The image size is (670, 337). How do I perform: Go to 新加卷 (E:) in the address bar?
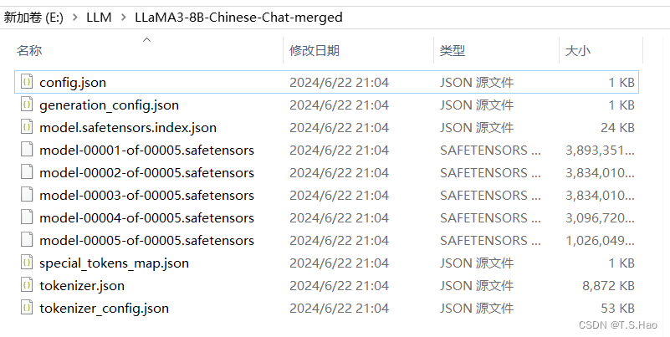pos(33,18)
